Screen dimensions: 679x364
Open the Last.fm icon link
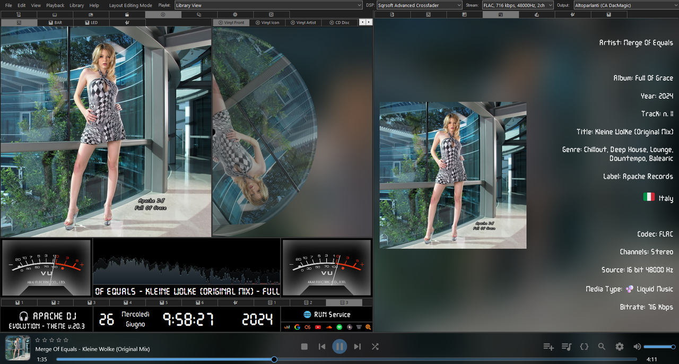307,327
